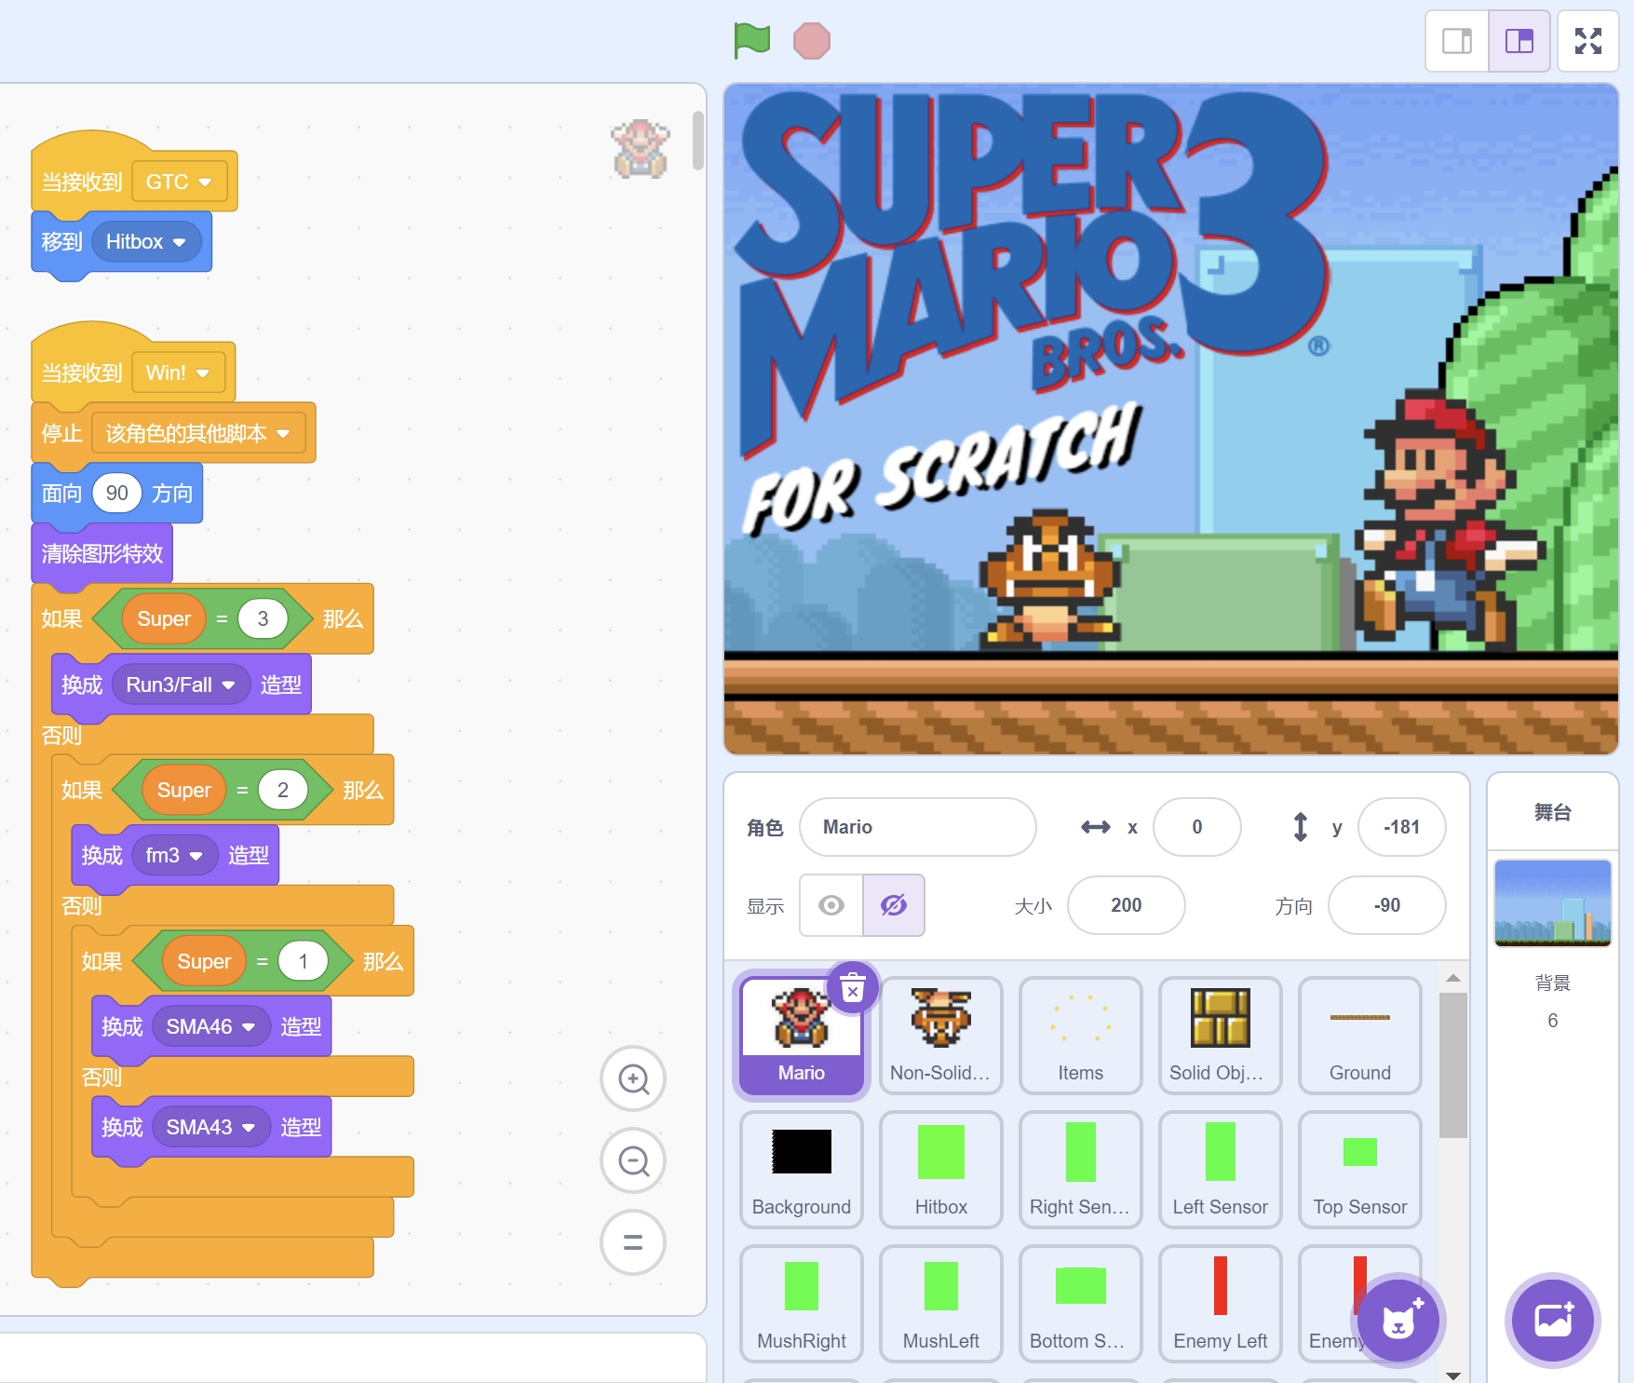Enter full screen stage mode
The height and width of the screenshot is (1383, 1634).
click(x=1588, y=41)
